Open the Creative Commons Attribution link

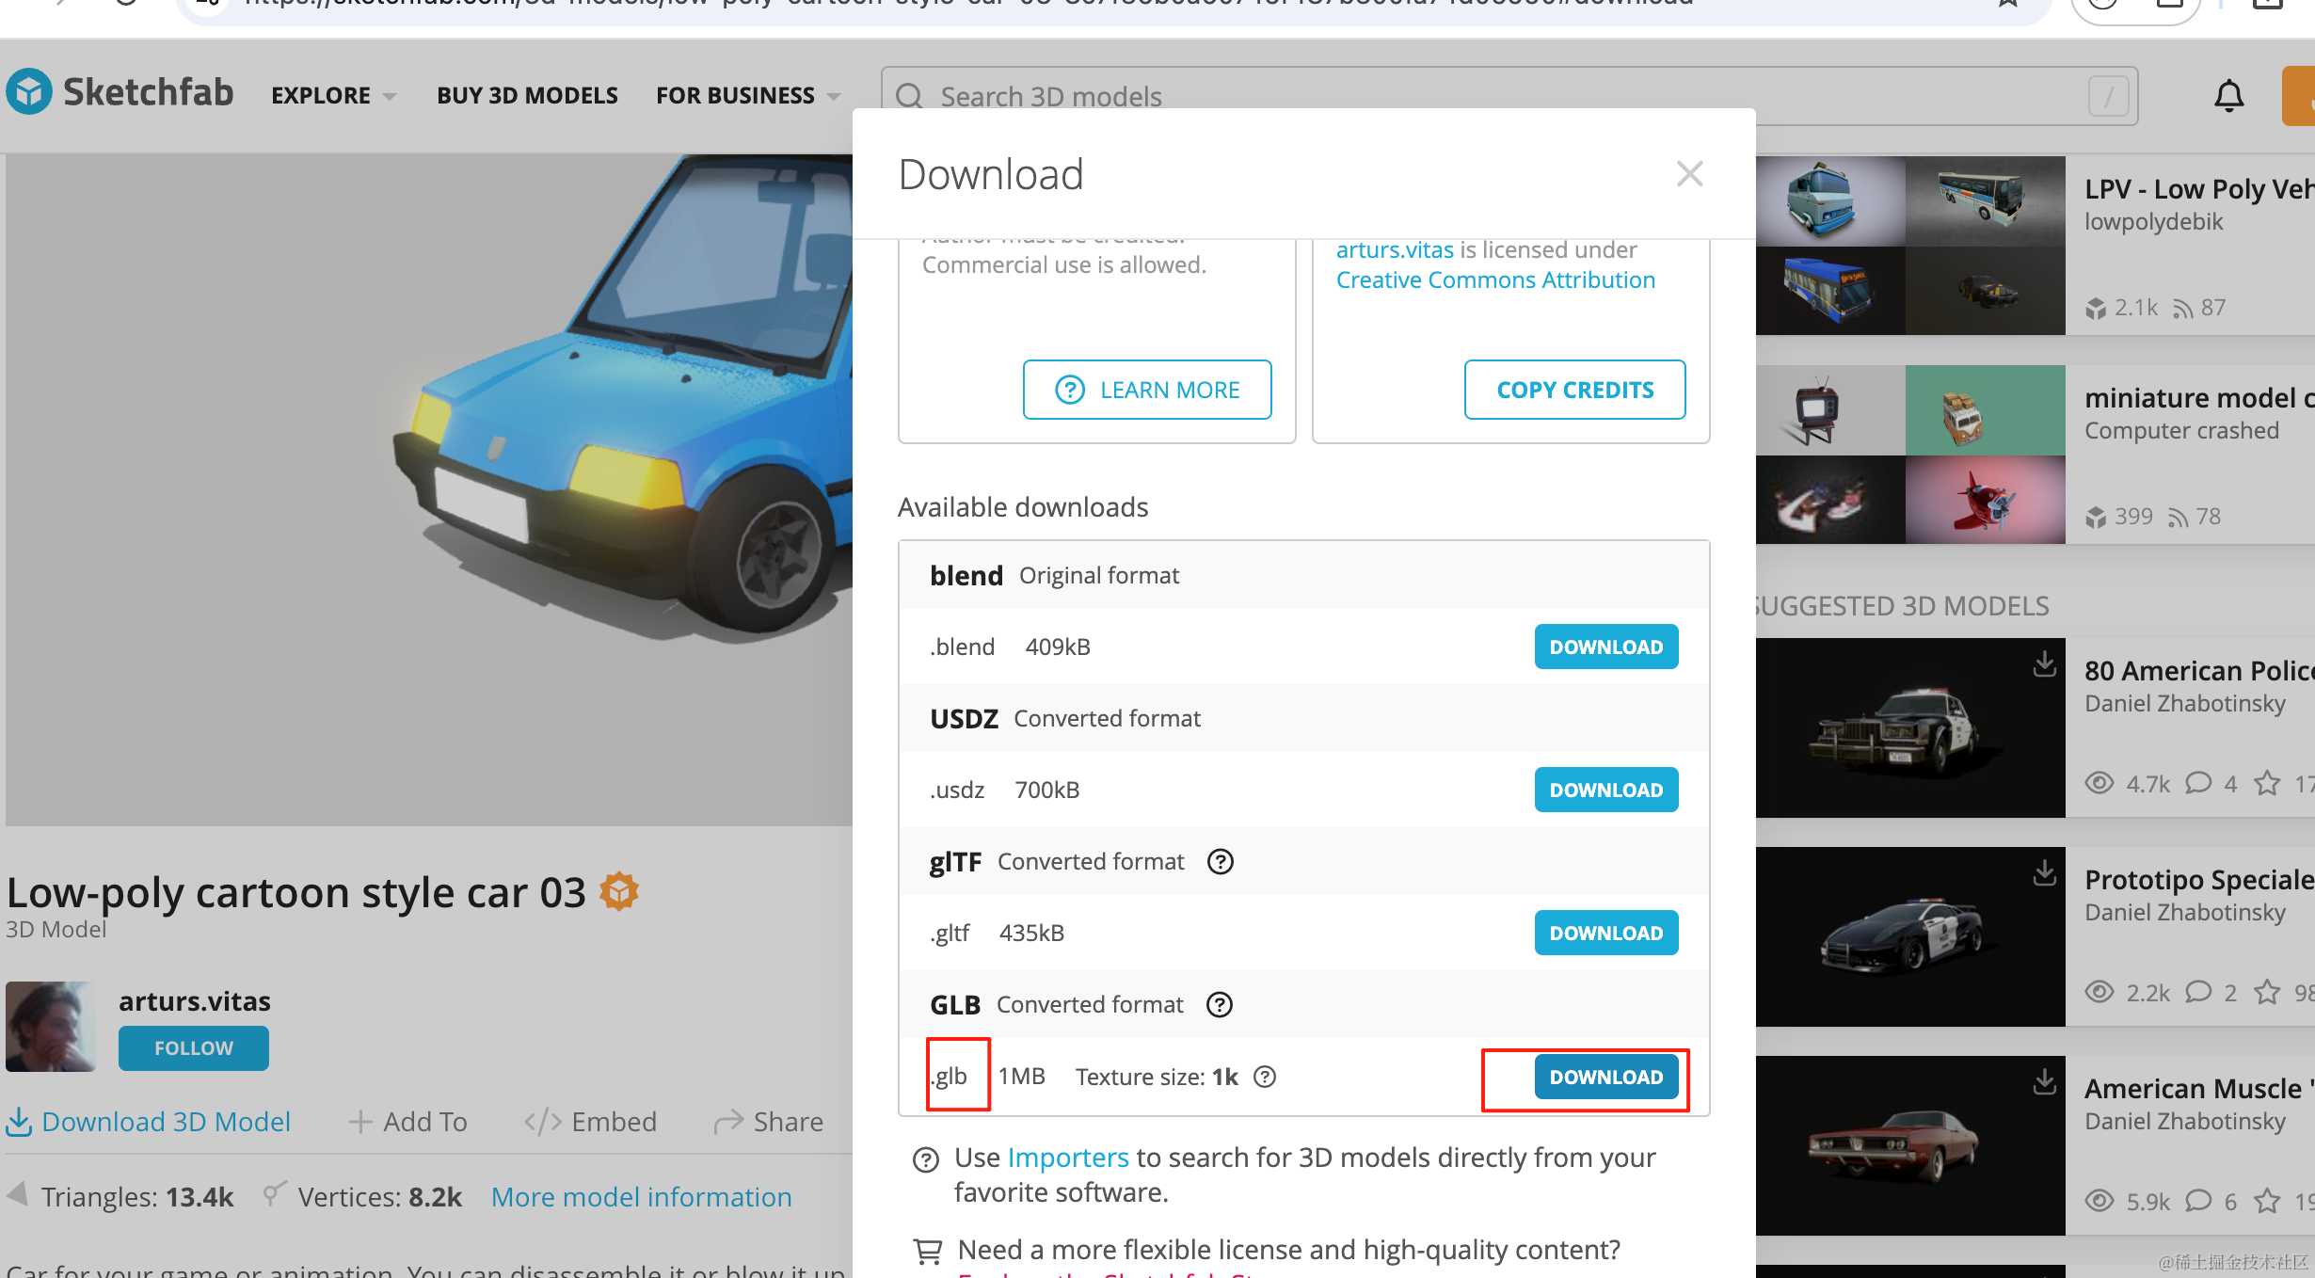point(1495,280)
